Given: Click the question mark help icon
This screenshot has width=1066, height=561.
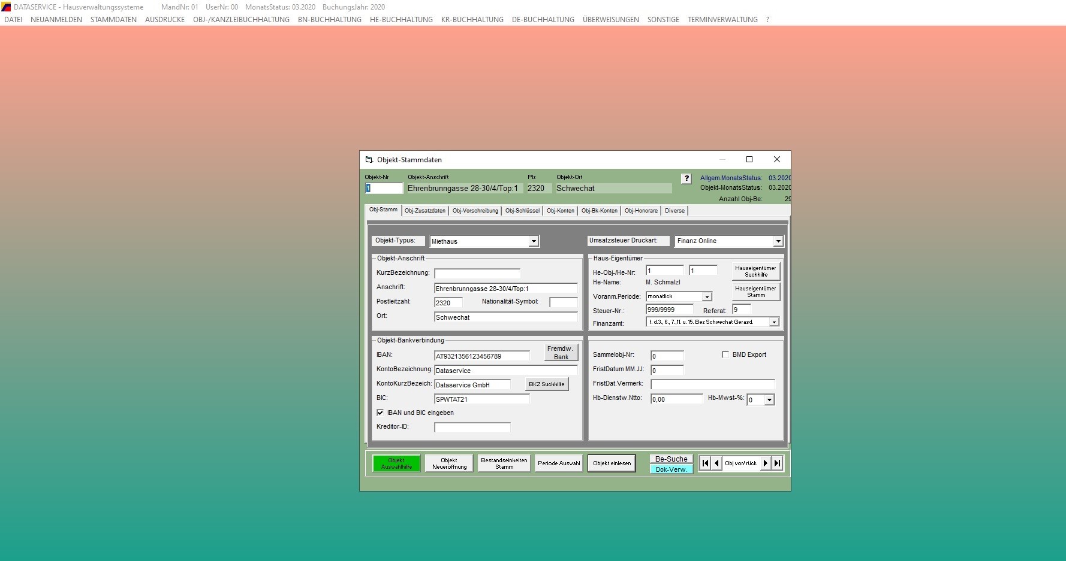Looking at the screenshot, I should 686,178.
